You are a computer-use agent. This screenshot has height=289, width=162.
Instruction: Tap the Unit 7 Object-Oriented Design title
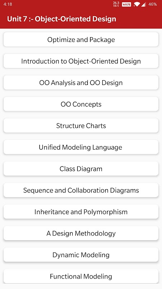[x=62, y=19]
